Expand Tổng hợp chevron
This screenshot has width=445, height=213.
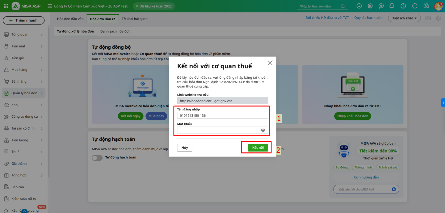click(42, 175)
